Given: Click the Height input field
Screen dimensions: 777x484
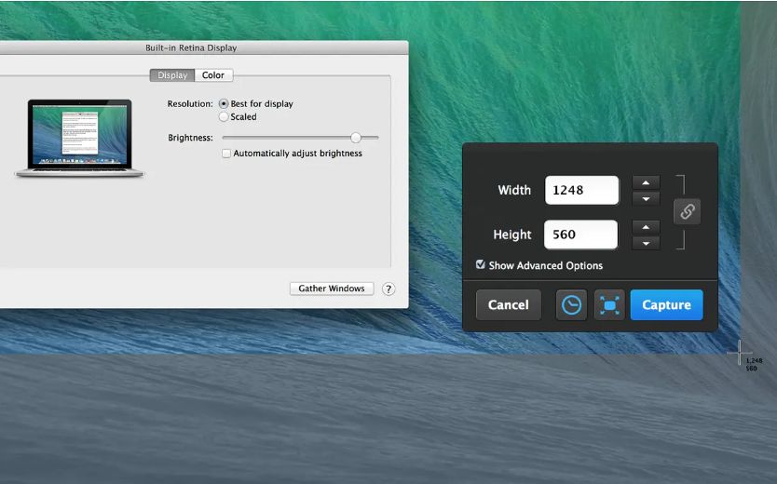Looking at the screenshot, I should pos(580,235).
